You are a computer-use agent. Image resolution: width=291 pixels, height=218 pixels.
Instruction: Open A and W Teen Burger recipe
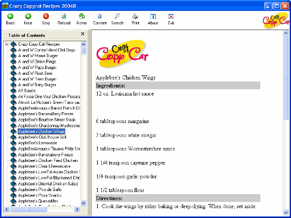[x=37, y=79]
